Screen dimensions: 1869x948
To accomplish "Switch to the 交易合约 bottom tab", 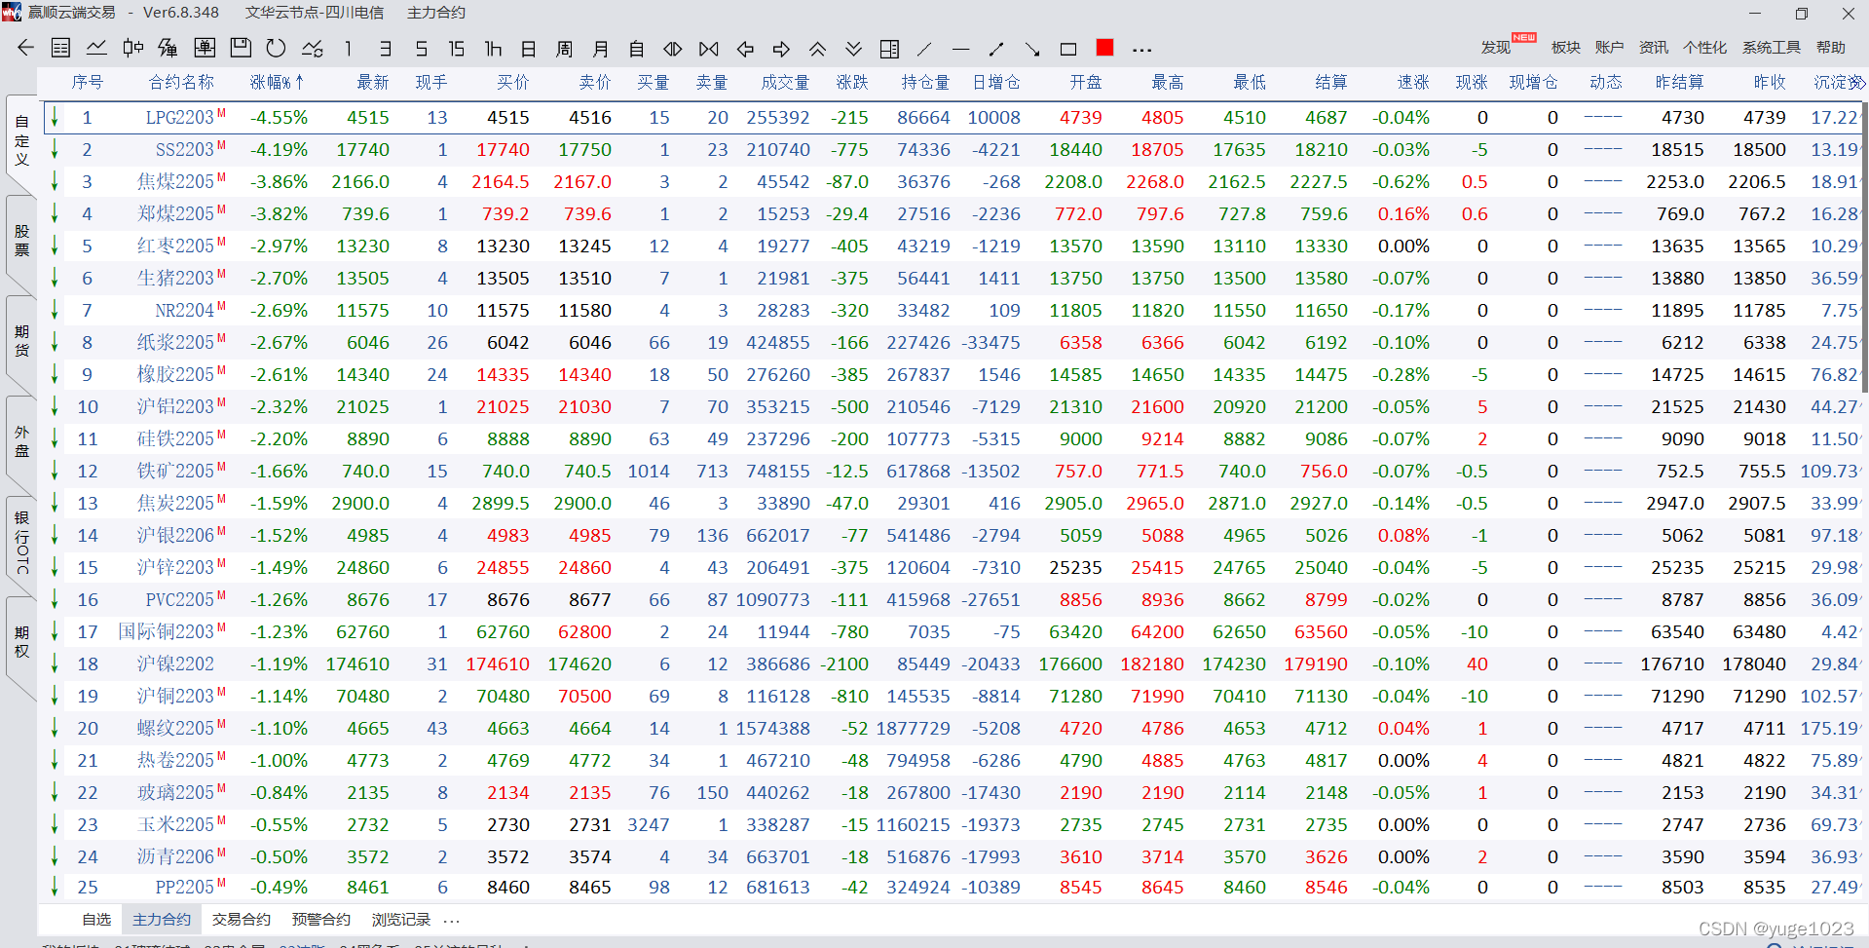I will (x=242, y=919).
